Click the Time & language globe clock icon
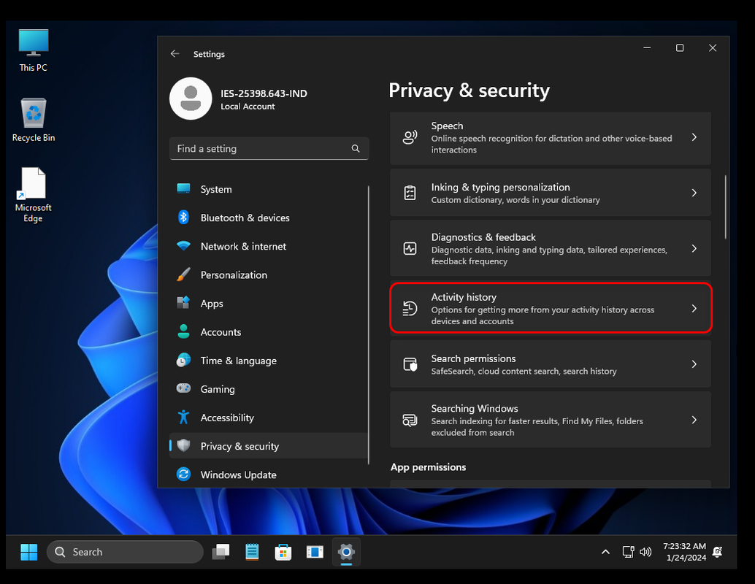Viewport: 755px width, 584px height. [183, 360]
